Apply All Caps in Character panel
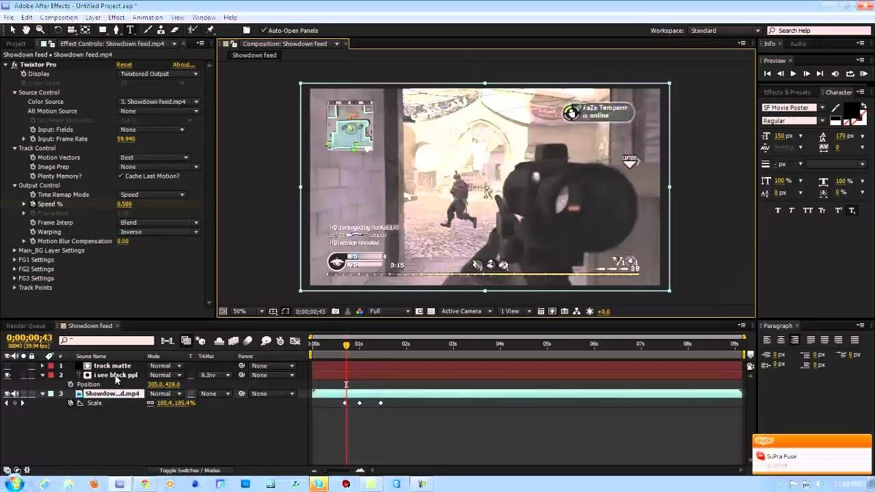This screenshot has width=875, height=492. pyautogui.click(x=807, y=210)
